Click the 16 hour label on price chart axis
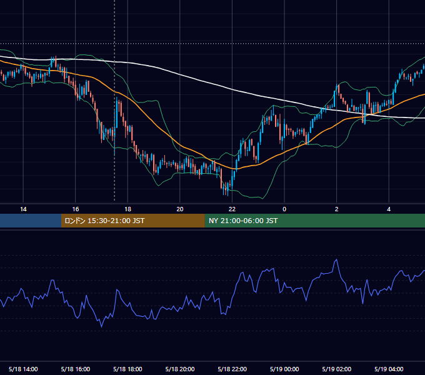Viewport: 425px width, 375px height. coord(76,209)
